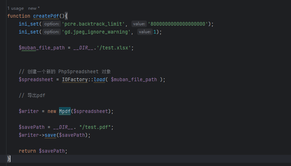
Task: Click the 'value:' hint before 8000000000000000000
Action: click(x=139, y=24)
